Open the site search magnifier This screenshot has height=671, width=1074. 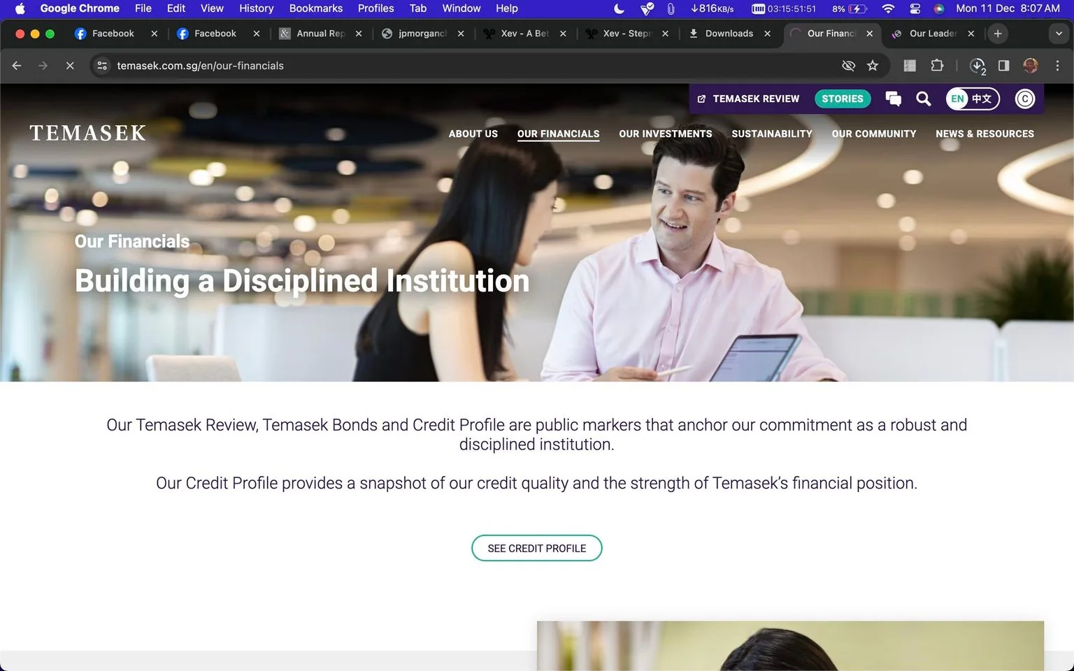924,99
